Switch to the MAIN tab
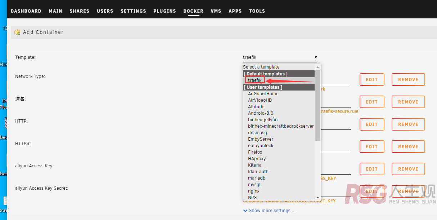Viewport: 437px width, 220px height. point(55,11)
